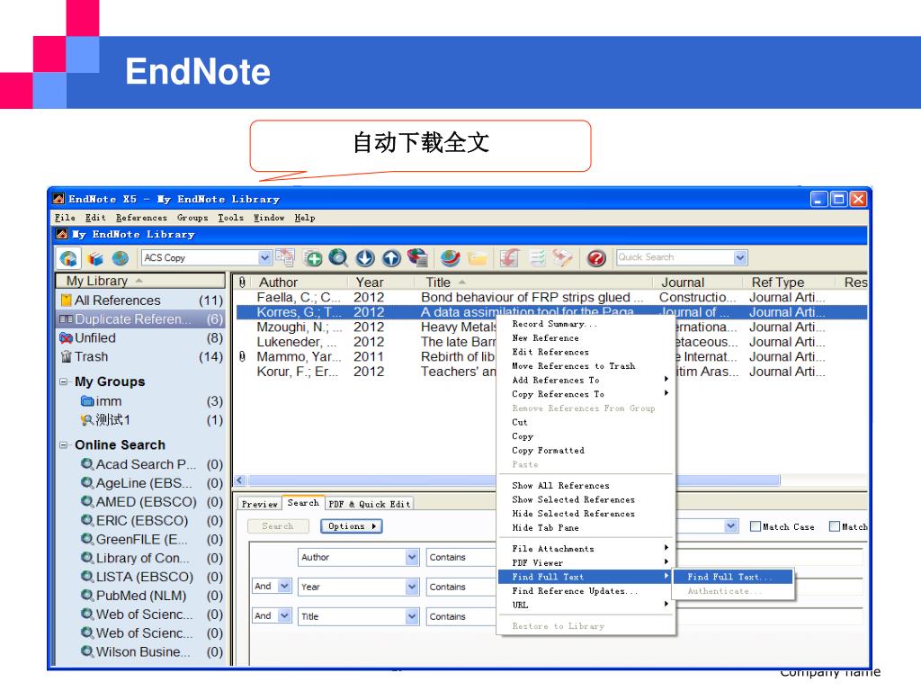921x691 pixels.
Task: Click the copy-formatted bibliography icon beside ACS Copy
Action: (285, 257)
